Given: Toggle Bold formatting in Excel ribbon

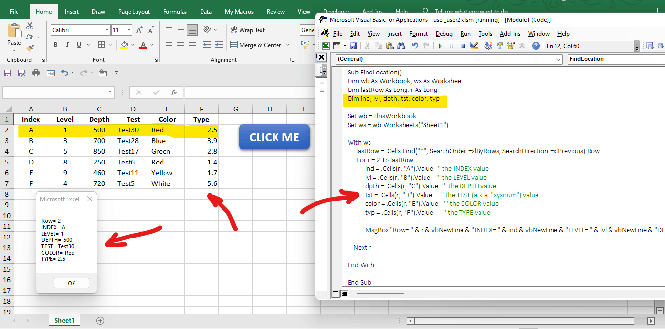Looking at the screenshot, I should (x=55, y=45).
